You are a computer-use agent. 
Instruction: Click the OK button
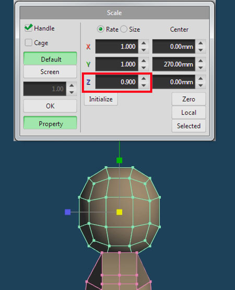click(x=50, y=106)
